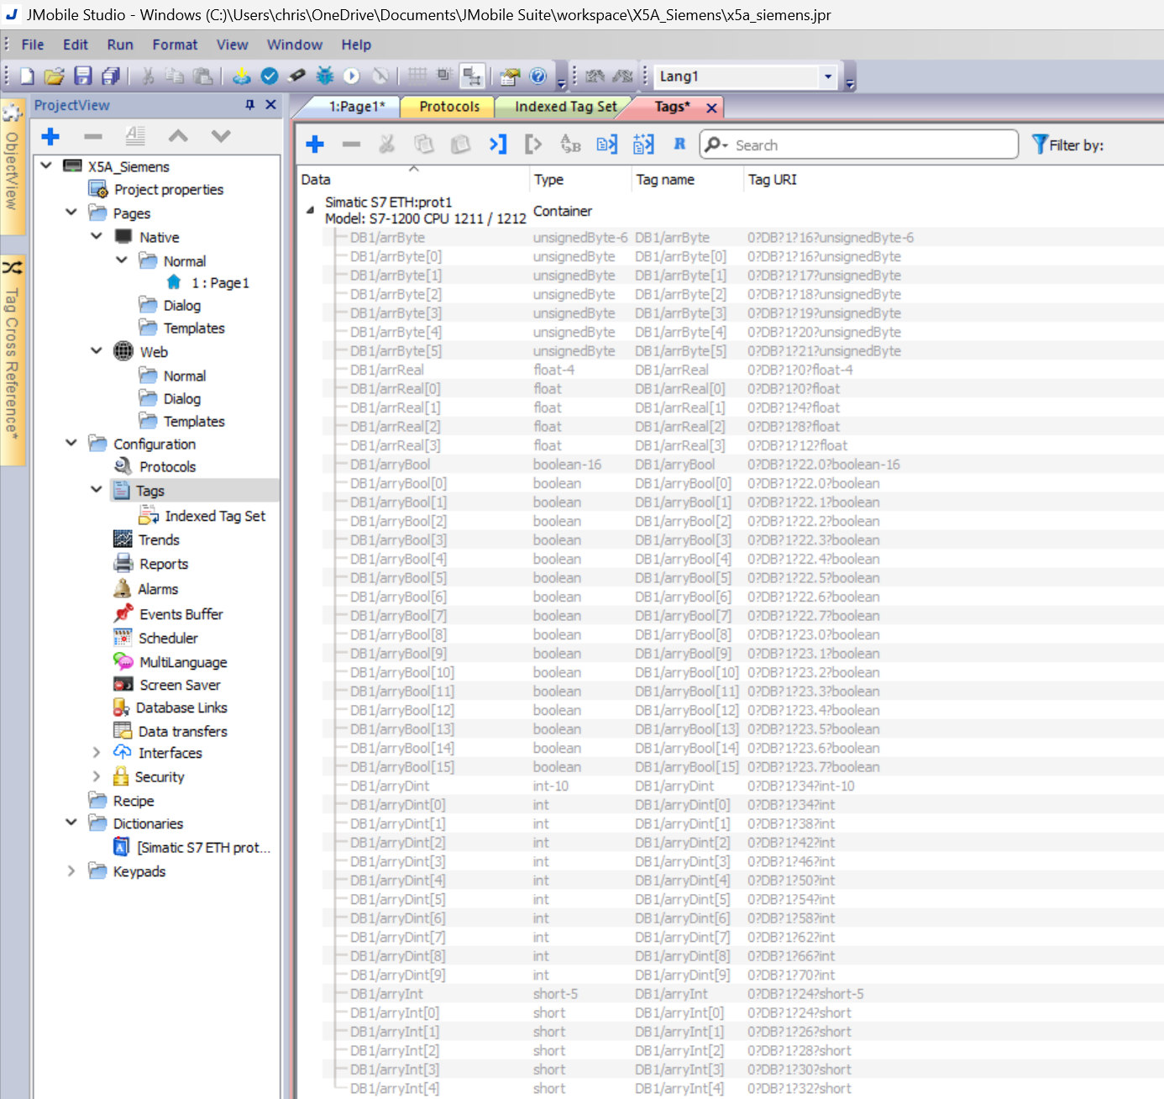
Task: Select the DB1/arryBool[7] tag row
Action: click(x=742, y=616)
